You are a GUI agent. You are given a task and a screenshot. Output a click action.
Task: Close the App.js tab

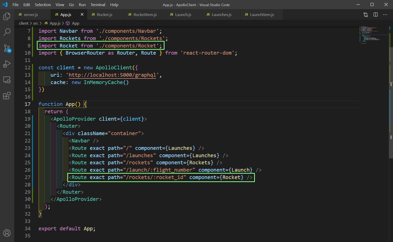82,14
